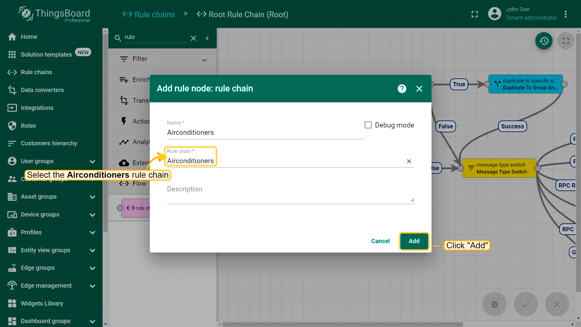Screen dimensions: 581x327
Task: Click the sidebar vertical scrollbar
Action: pyautogui.click(x=105, y=132)
